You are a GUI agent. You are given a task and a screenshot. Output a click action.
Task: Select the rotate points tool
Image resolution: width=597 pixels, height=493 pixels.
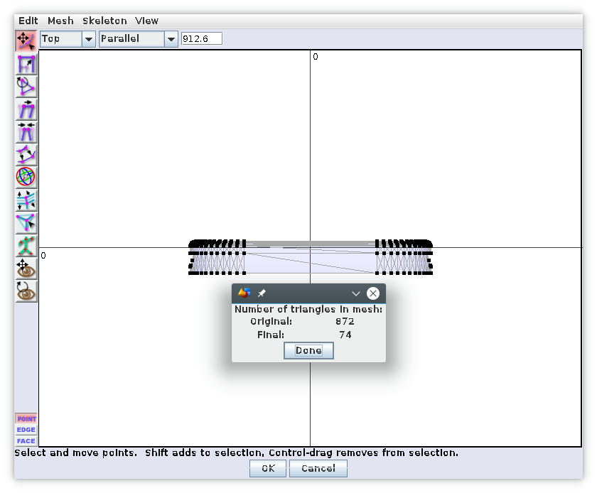click(x=26, y=86)
